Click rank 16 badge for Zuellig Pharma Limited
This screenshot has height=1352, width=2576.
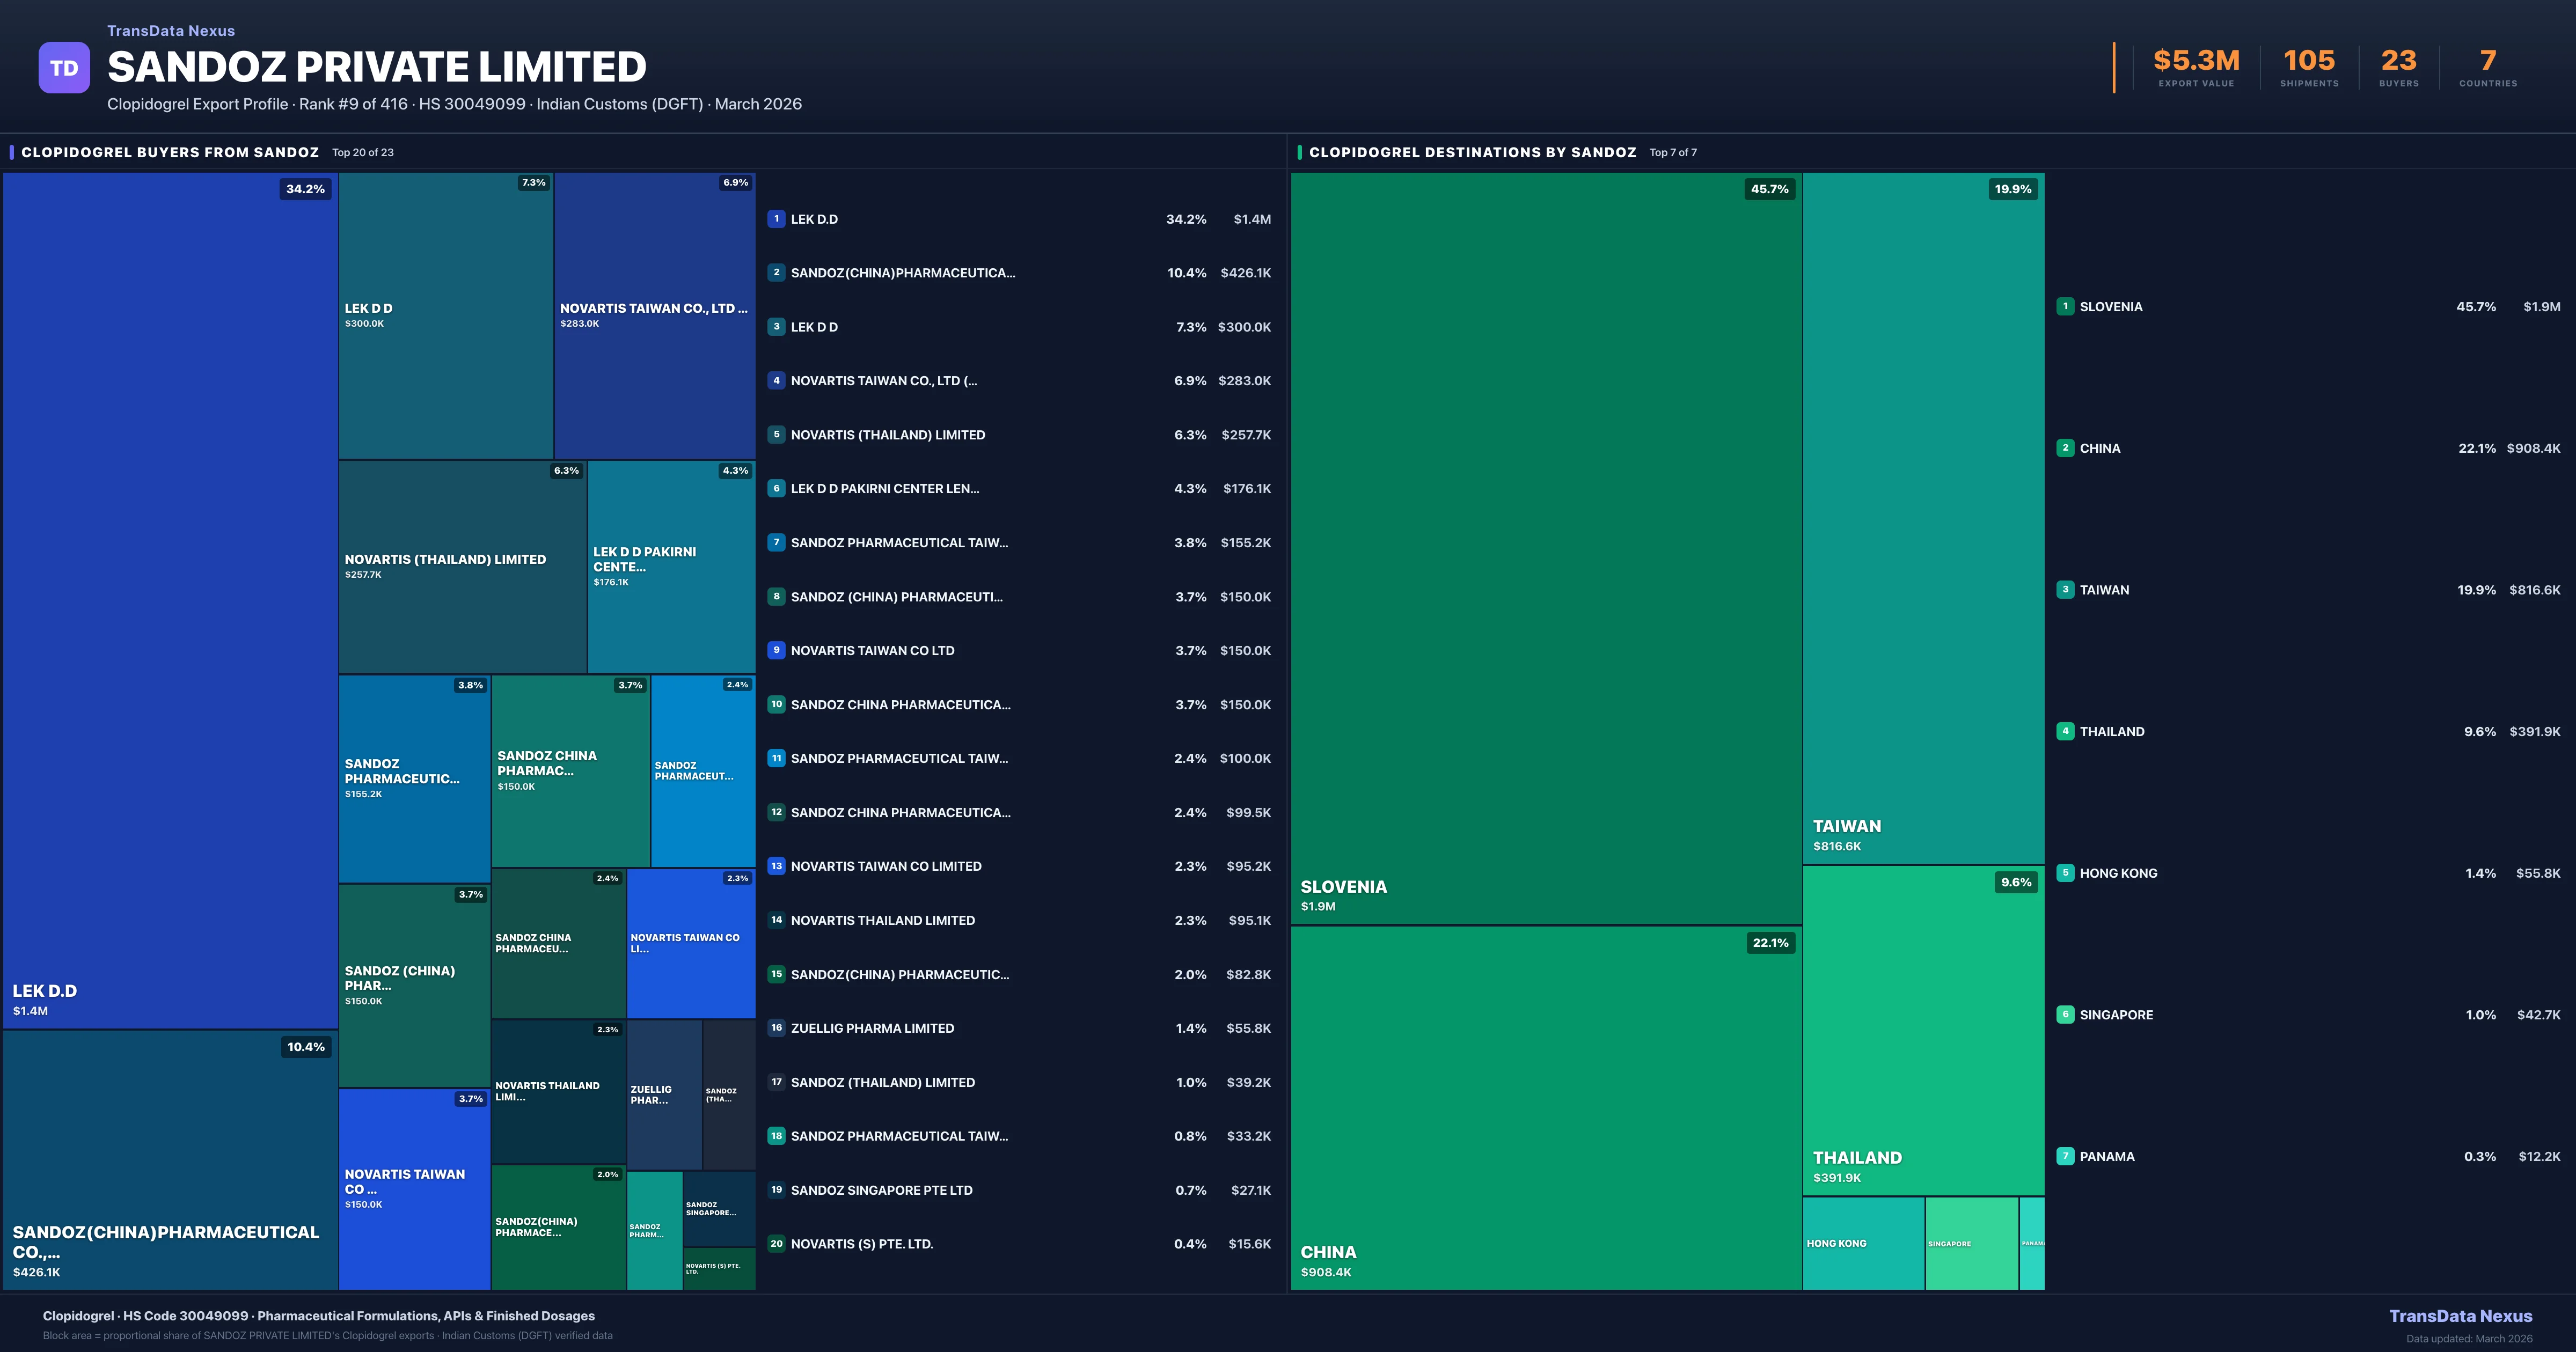(x=776, y=1028)
